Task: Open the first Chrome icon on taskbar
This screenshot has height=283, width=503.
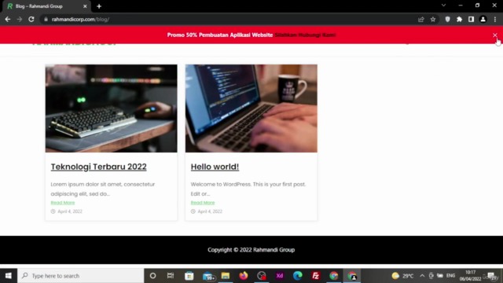Action: tap(333, 276)
